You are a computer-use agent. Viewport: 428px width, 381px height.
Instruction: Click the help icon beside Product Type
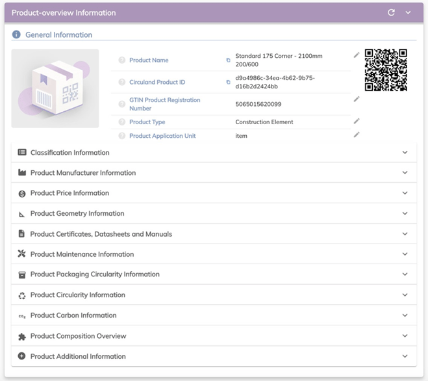coord(121,122)
